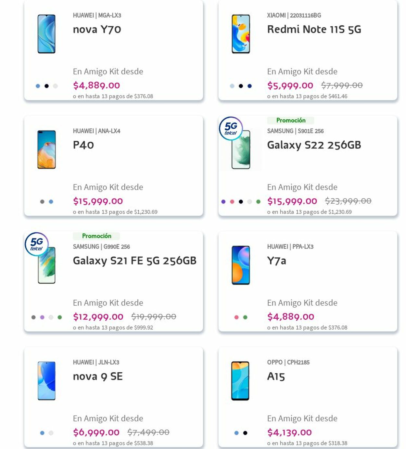Select the purple color swatch on Galaxy S22
The height and width of the screenshot is (449, 406).
pos(223,201)
